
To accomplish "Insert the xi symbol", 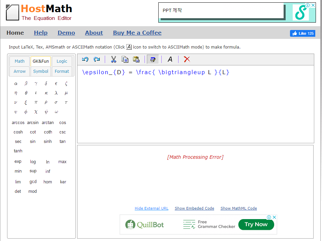I will [x=26, y=102].
